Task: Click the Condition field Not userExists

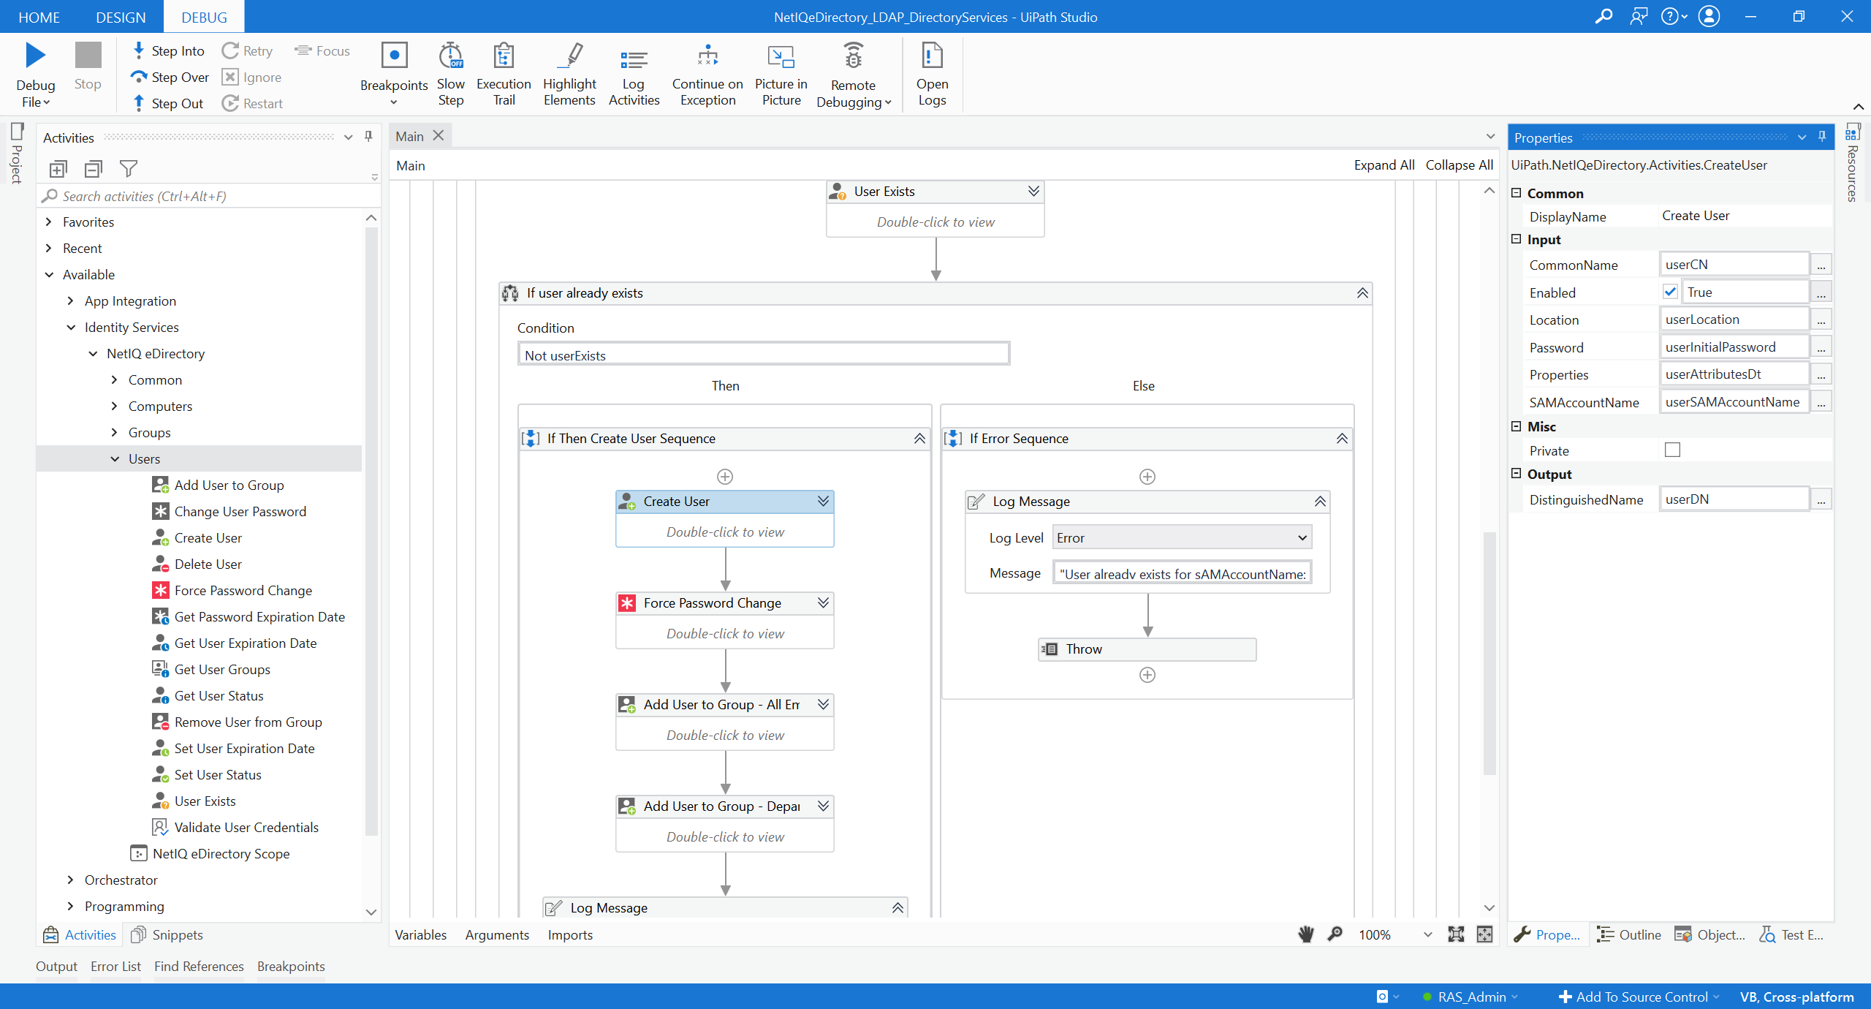Action: [763, 355]
